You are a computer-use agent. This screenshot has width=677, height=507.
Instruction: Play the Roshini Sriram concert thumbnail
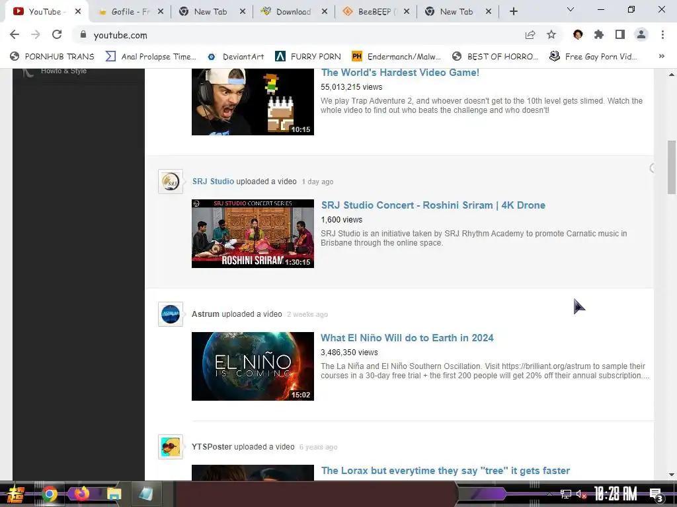(x=253, y=234)
